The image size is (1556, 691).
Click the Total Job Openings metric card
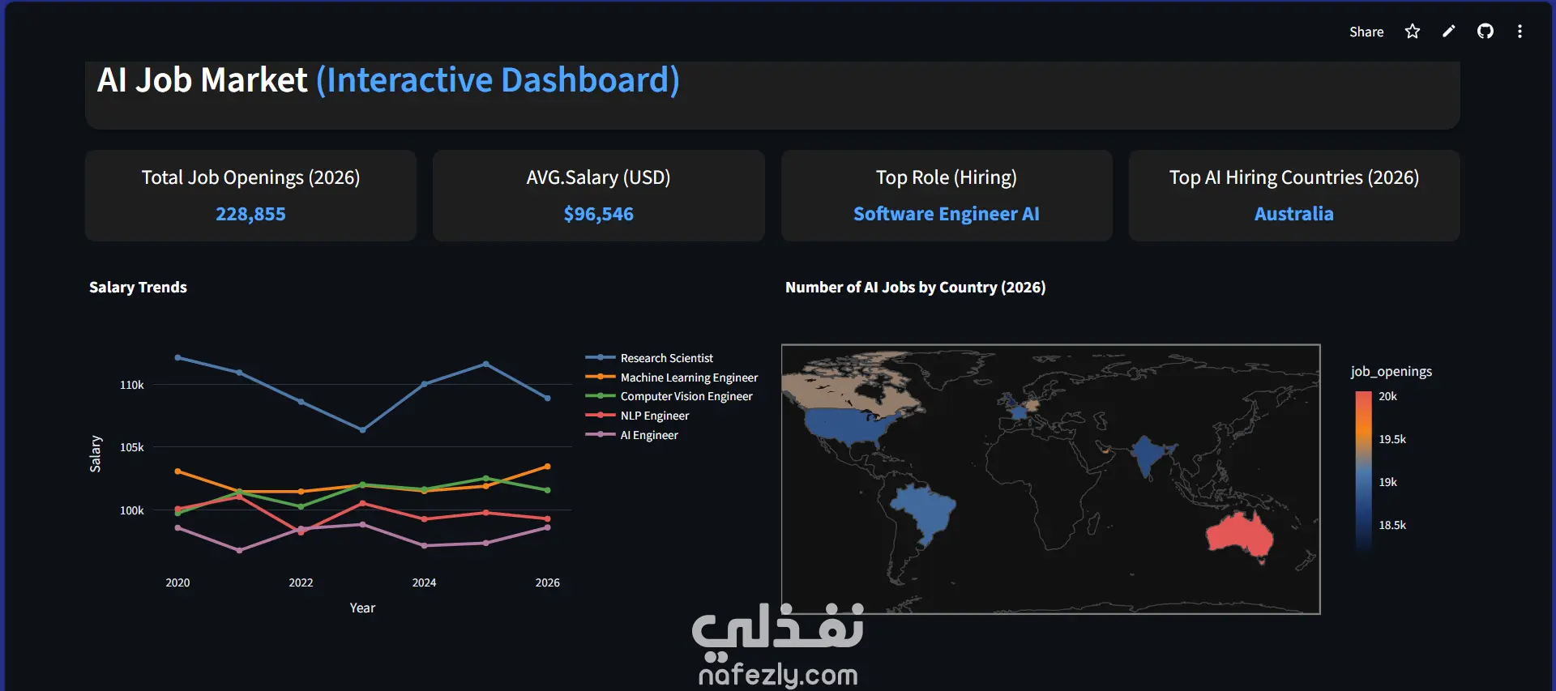pyautogui.click(x=250, y=195)
